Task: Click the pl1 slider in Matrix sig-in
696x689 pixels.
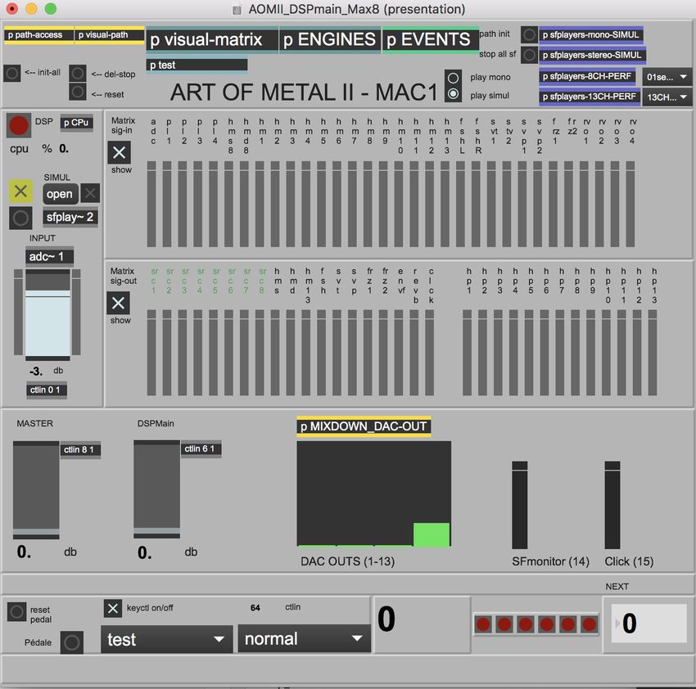Action: pos(167,204)
